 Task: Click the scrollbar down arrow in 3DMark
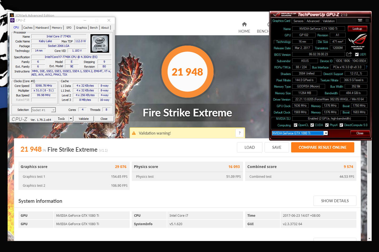(370, 239)
